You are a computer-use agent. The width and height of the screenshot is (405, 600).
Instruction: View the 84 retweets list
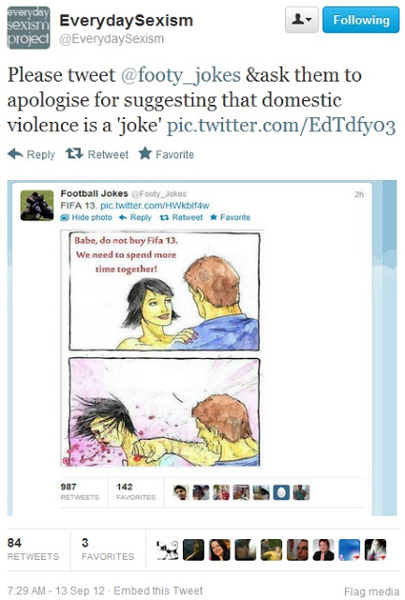tap(34, 549)
